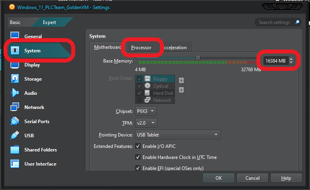Switch to the Processor tab
The image size is (310, 190).
141,48
